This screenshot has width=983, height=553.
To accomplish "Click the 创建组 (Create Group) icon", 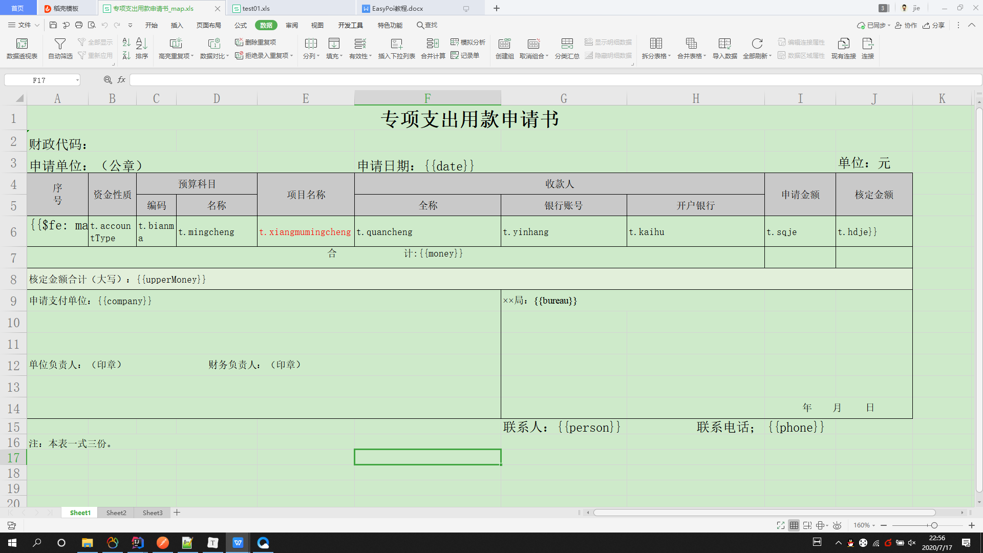I will pyautogui.click(x=505, y=49).
